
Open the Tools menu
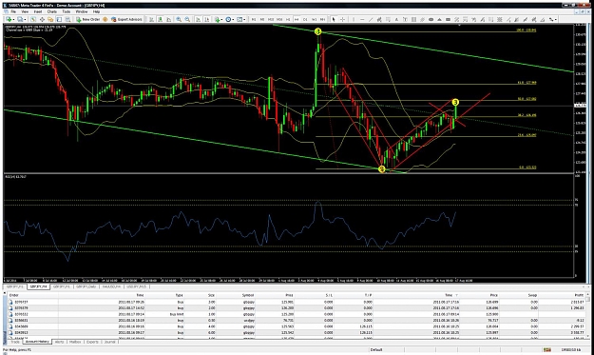(67, 11)
